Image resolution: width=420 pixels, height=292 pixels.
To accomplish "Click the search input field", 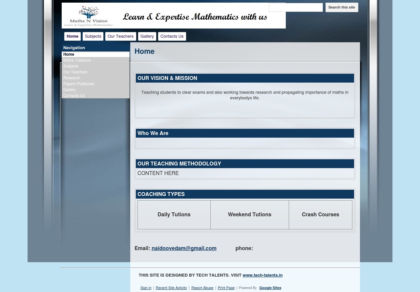I will [x=295, y=7].
